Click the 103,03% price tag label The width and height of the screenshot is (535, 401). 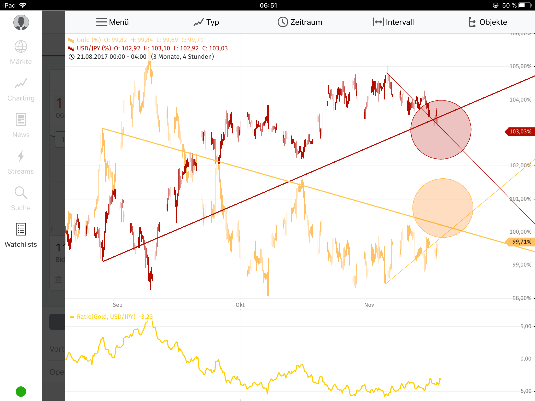pyautogui.click(x=520, y=132)
